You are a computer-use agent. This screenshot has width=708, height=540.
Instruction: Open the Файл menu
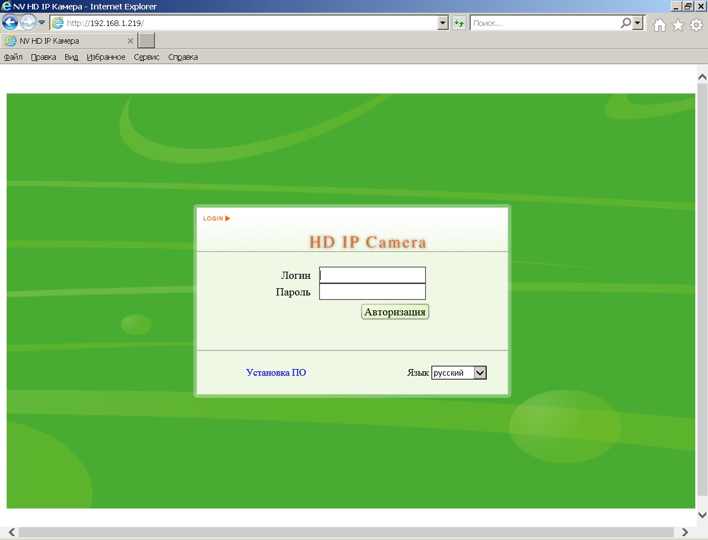(13, 57)
